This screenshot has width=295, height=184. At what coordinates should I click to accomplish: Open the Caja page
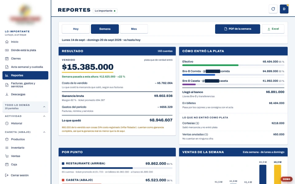point(26,164)
